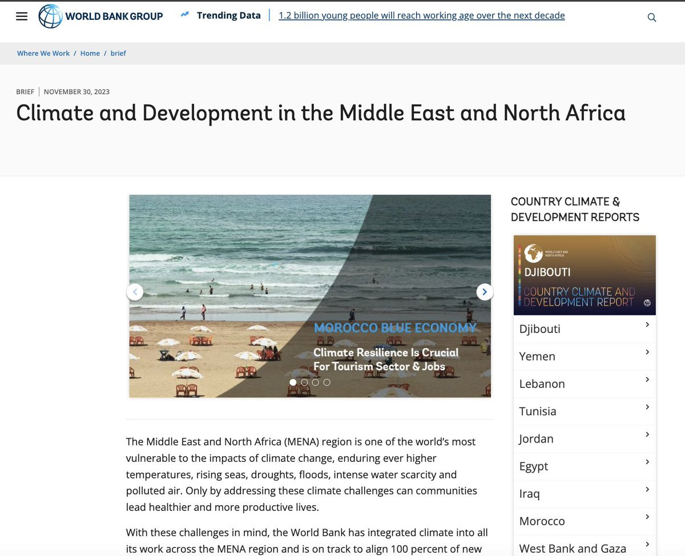Expand the Iraq chevron
This screenshot has width=685, height=556.
(x=647, y=489)
